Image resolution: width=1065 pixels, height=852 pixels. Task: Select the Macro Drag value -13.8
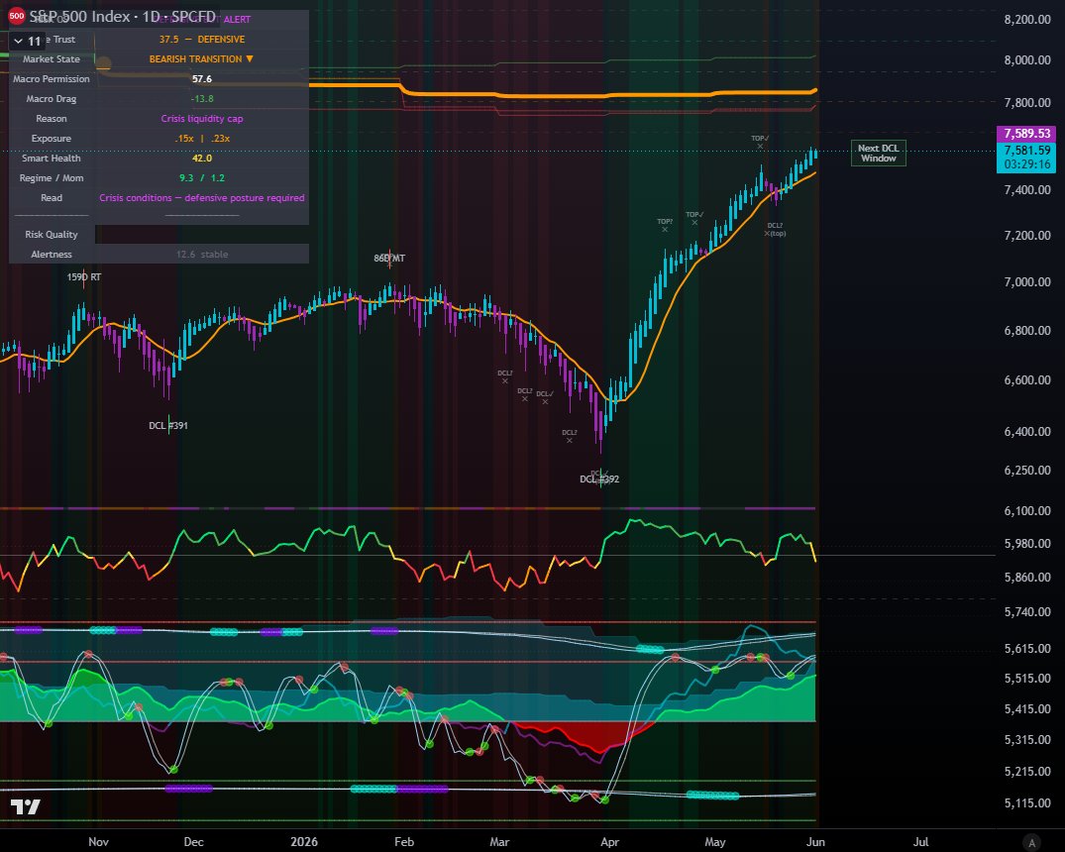point(202,98)
